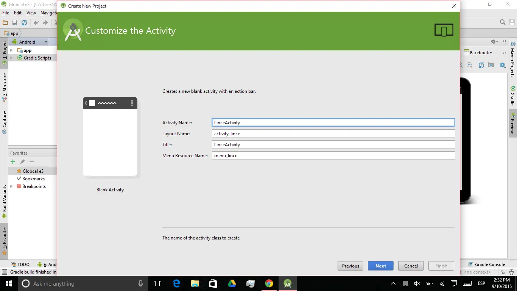517x291 pixels.
Task: Open the Gradle Console tab
Action: (x=487, y=264)
